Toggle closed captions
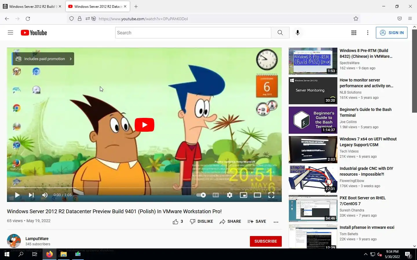Screen dimensions: 417x260 [216, 195]
